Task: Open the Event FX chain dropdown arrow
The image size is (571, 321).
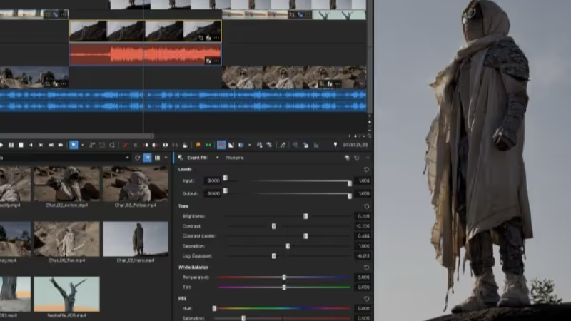Action: [218, 158]
